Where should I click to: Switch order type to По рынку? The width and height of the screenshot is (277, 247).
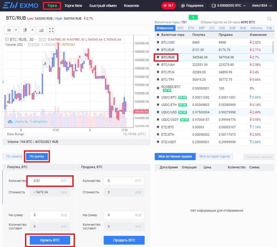click(x=37, y=156)
